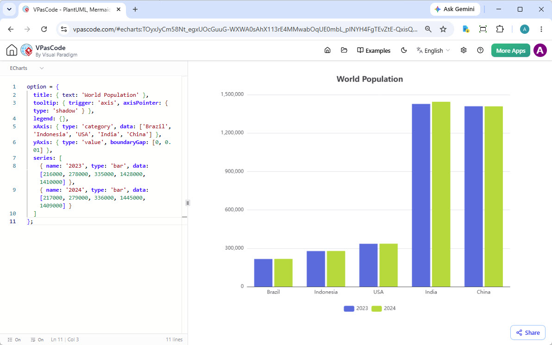Click the house icon beside Examples

coord(327,50)
